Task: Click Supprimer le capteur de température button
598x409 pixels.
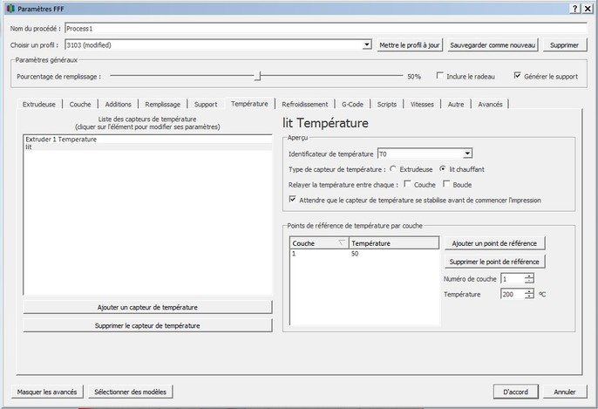Action: point(147,325)
